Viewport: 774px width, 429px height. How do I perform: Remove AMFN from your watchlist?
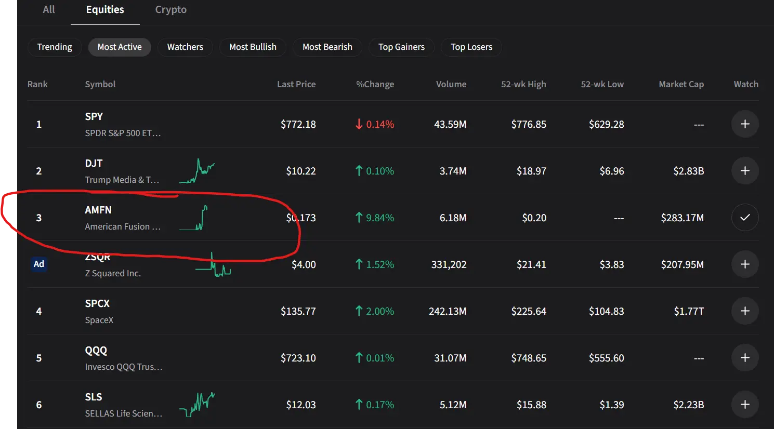pos(745,218)
